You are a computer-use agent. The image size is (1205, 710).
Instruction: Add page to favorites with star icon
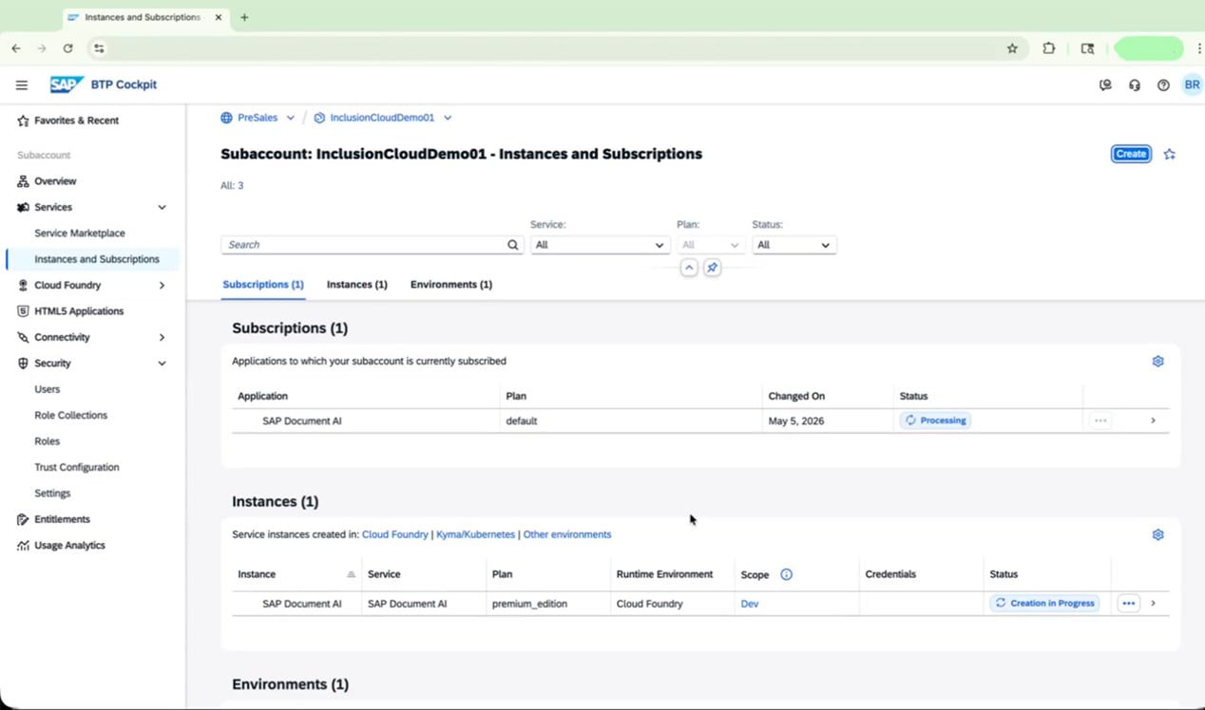[1170, 154]
